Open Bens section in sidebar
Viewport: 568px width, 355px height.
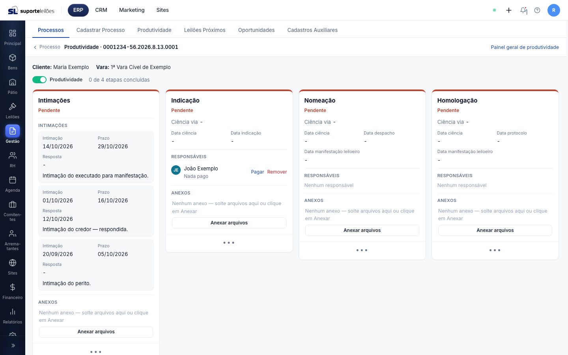point(13,62)
